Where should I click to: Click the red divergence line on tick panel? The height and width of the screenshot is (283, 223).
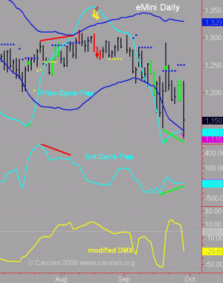click(x=56, y=149)
